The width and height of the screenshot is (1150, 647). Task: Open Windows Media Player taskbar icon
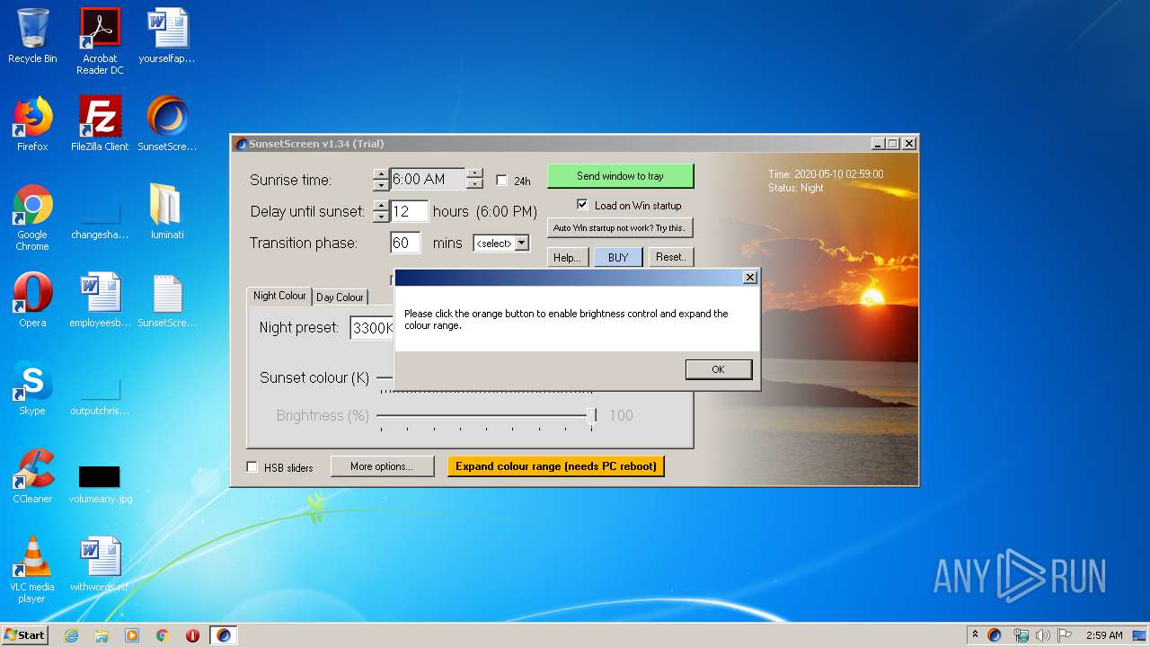(132, 635)
